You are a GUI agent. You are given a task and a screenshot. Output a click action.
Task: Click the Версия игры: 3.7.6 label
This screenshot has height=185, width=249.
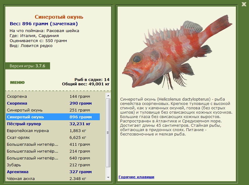28,66
